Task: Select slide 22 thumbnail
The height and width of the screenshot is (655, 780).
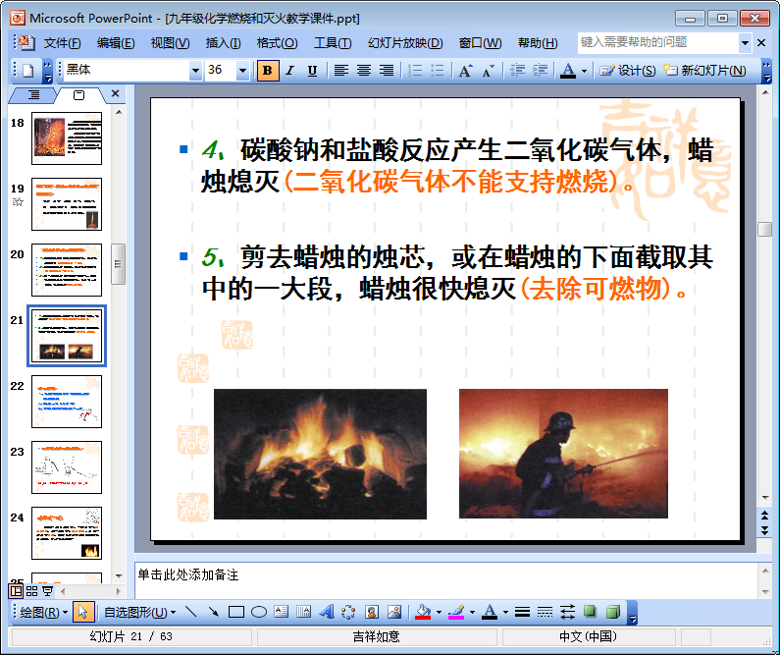Action: point(66,401)
